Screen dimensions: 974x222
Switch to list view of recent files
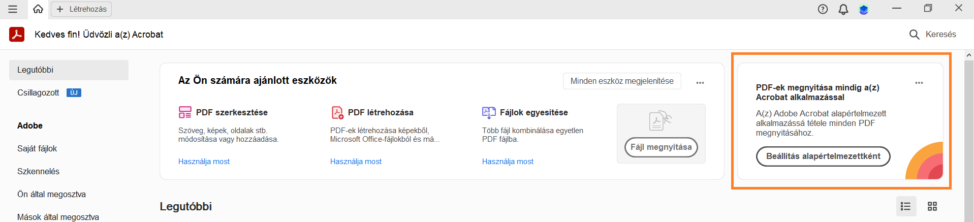[906, 206]
